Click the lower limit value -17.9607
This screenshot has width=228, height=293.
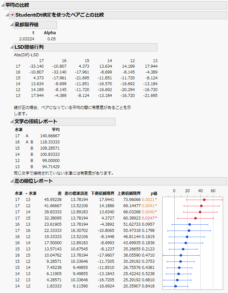pyautogui.click(x=107, y=255)
